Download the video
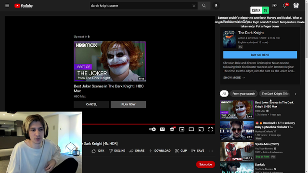The height and width of the screenshot is (173, 308). pos(160,150)
